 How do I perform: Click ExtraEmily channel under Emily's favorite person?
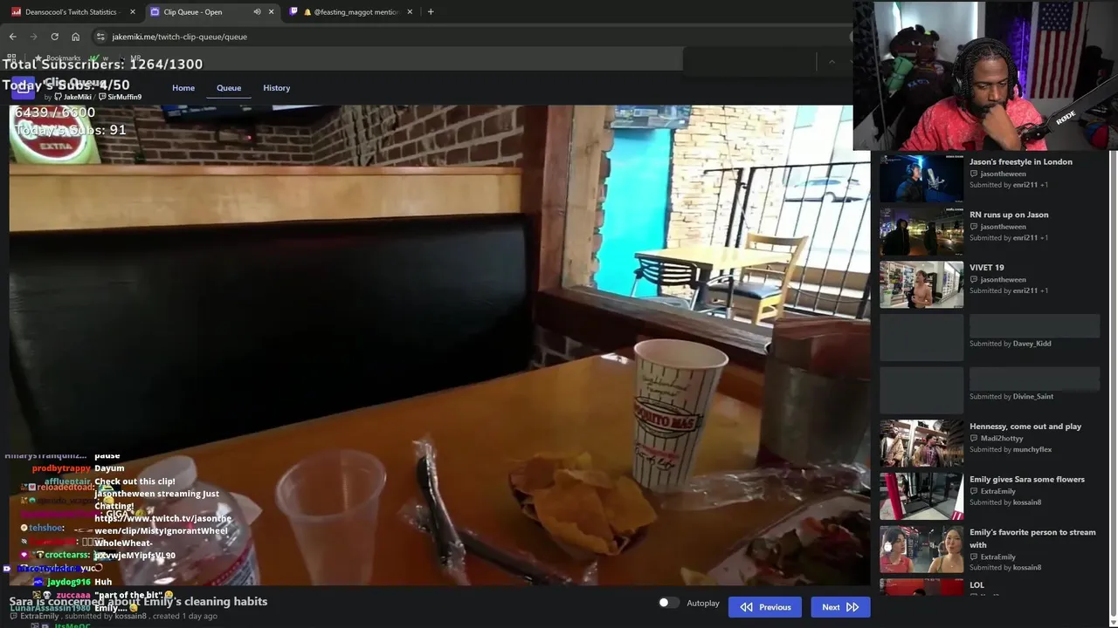tap(997, 557)
